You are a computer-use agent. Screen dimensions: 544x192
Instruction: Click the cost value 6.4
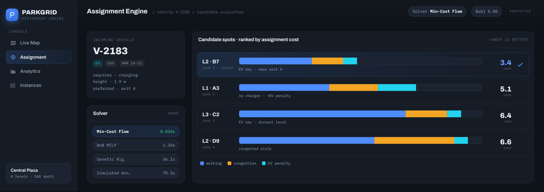click(x=505, y=115)
